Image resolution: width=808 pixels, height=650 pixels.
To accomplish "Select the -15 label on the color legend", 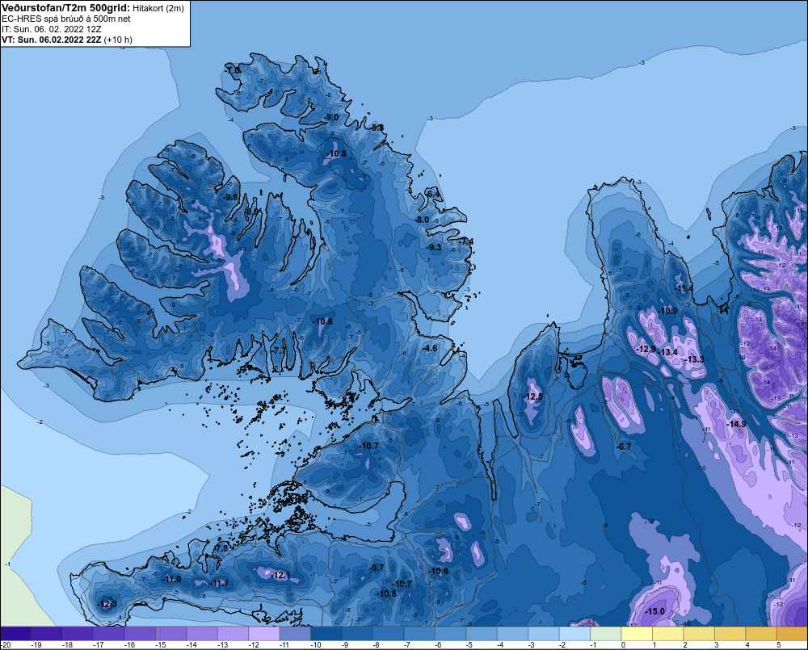I will (160, 645).
